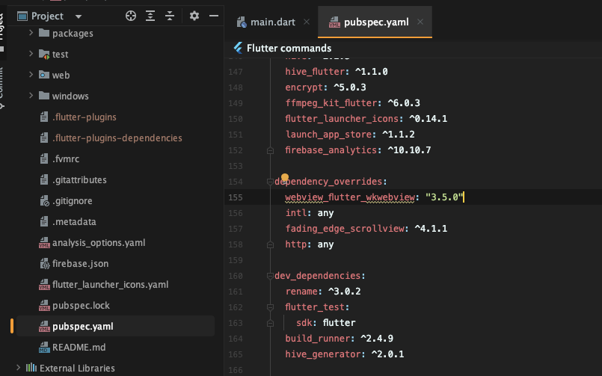Click the webview_flutter_wkwebview key text

(350, 197)
